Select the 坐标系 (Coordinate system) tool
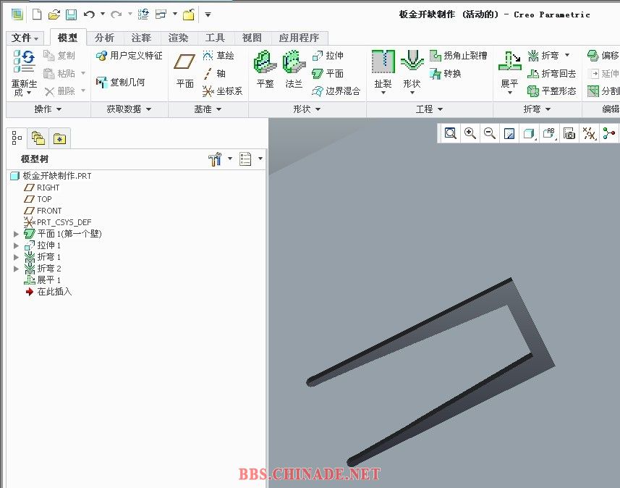 coord(222,91)
